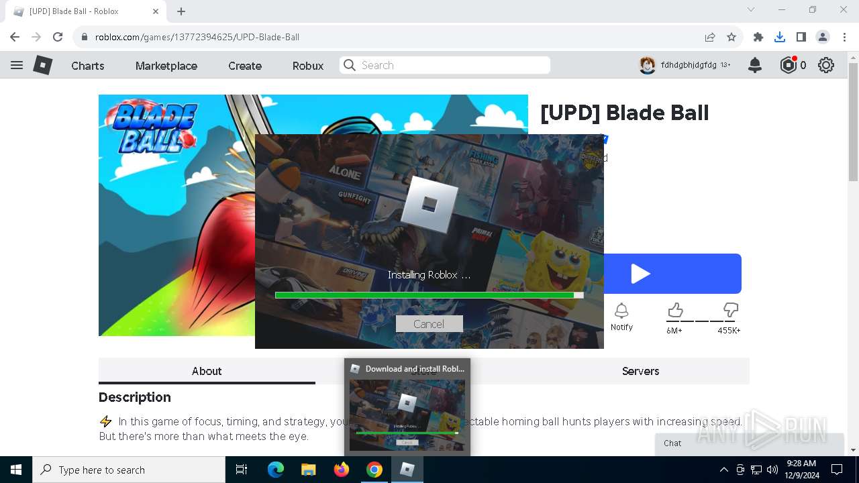Click the 6M+ likes count
859x483 pixels.
tap(674, 331)
